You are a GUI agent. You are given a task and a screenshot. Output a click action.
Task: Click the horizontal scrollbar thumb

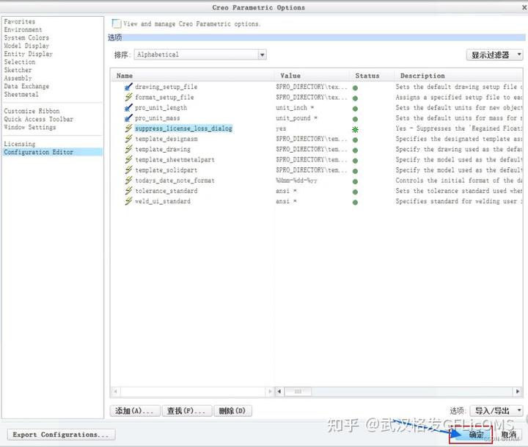[x=298, y=391]
